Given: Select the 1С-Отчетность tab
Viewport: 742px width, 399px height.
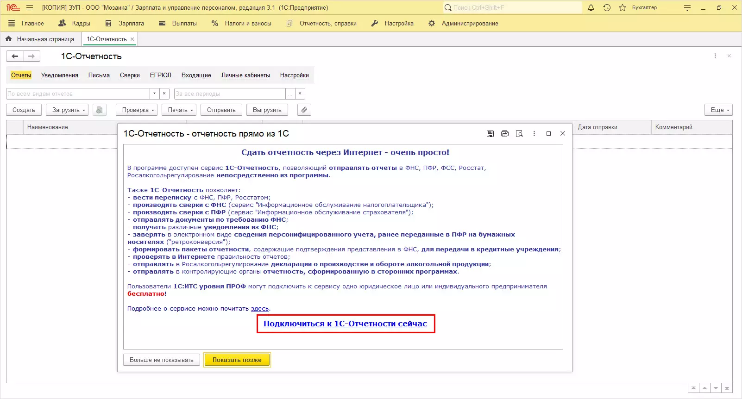Looking at the screenshot, I should 107,39.
